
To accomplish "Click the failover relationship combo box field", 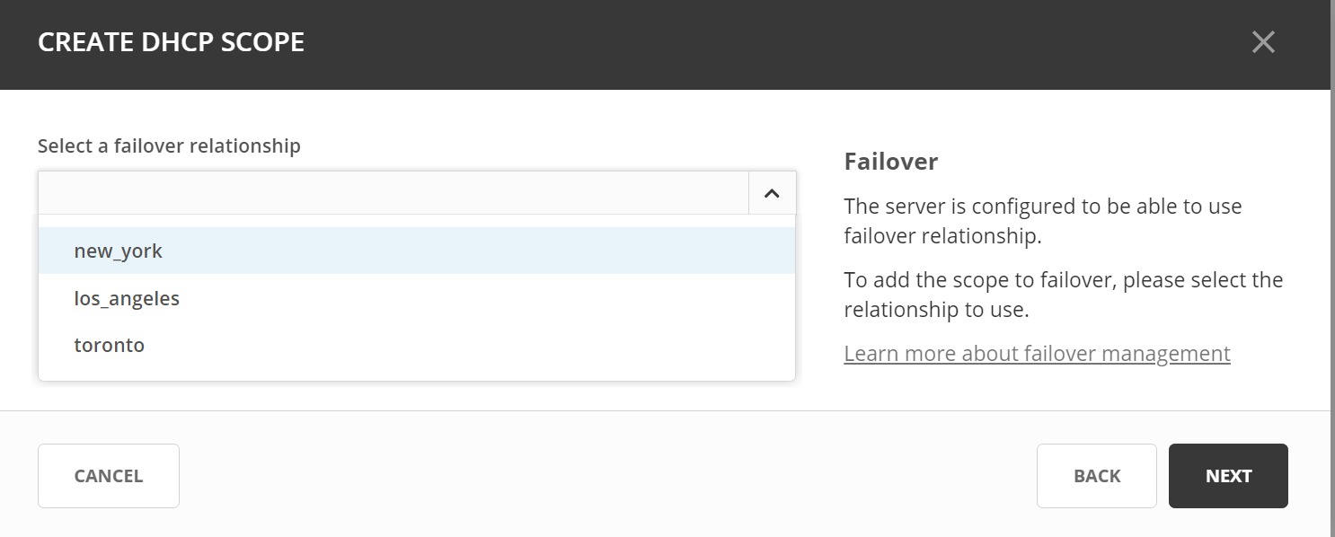I will click(393, 193).
